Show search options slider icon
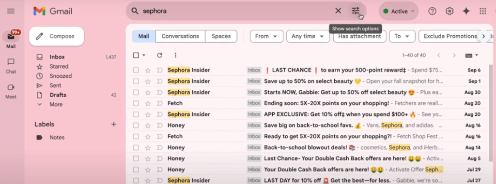The height and width of the screenshot is (184, 496). tap(356, 11)
